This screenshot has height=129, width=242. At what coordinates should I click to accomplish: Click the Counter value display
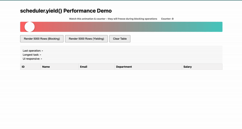[x=167, y=19]
